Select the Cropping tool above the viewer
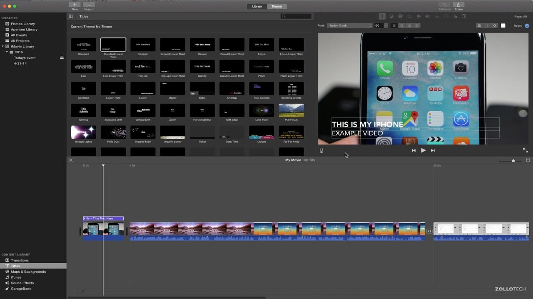The width and height of the screenshot is (533, 299). point(409,16)
